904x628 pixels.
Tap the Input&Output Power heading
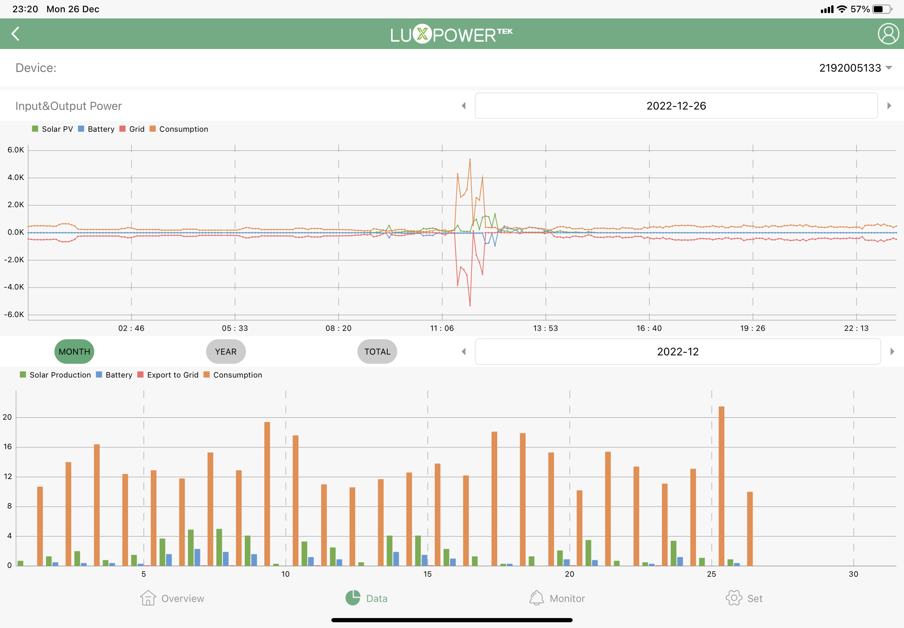69,106
